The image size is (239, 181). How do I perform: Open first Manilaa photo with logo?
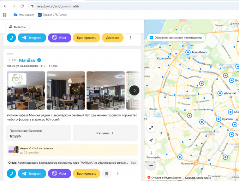26,90
